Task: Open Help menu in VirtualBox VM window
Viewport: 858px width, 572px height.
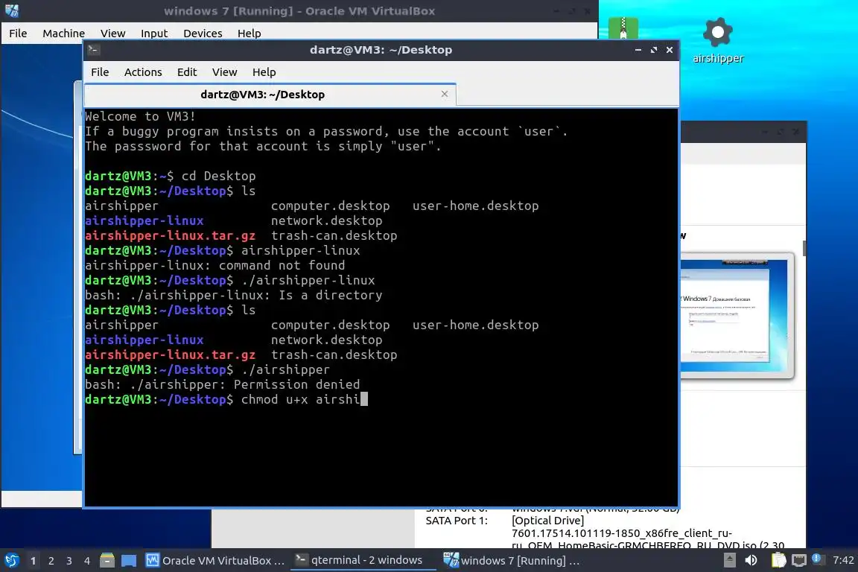Action: (x=249, y=34)
